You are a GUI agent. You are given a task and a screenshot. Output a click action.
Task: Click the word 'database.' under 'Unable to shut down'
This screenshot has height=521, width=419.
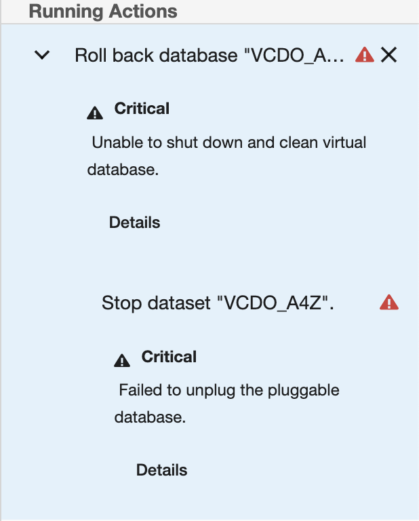(x=123, y=170)
